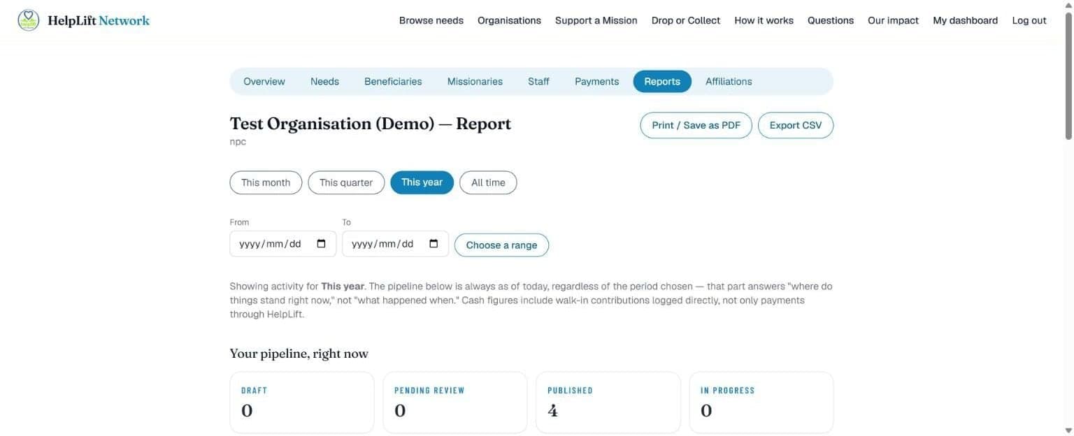This screenshot has height=436, width=1074.
Task: Select the This month period filter
Action: (x=266, y=182)
